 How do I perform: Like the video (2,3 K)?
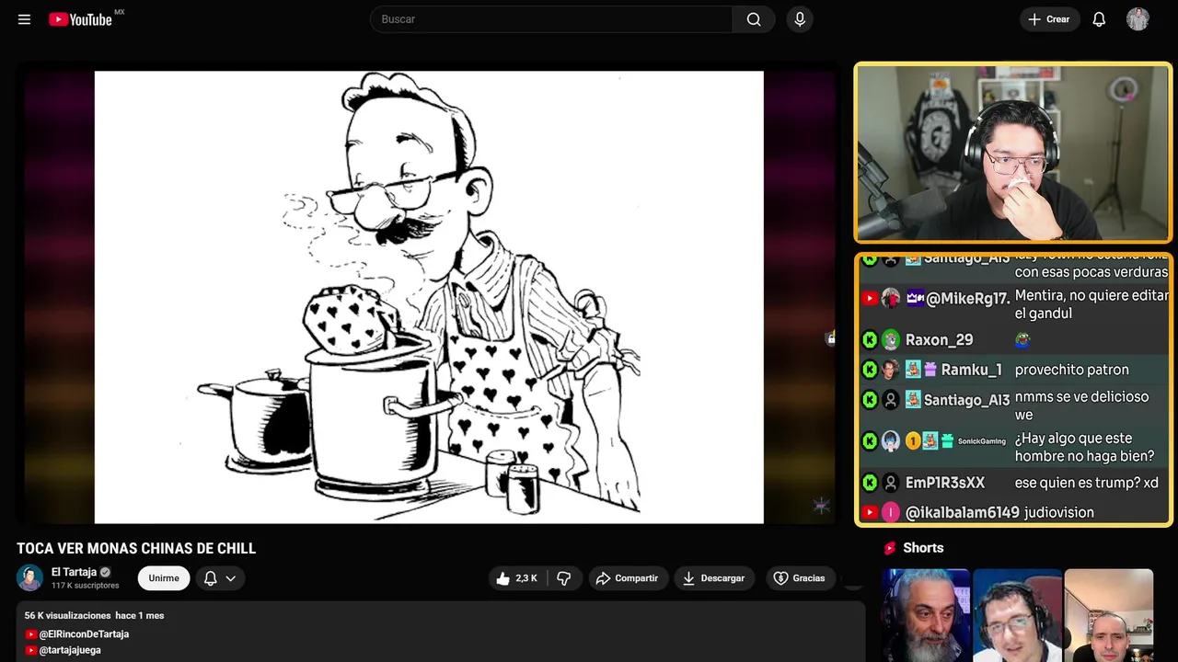click(517, 578)
